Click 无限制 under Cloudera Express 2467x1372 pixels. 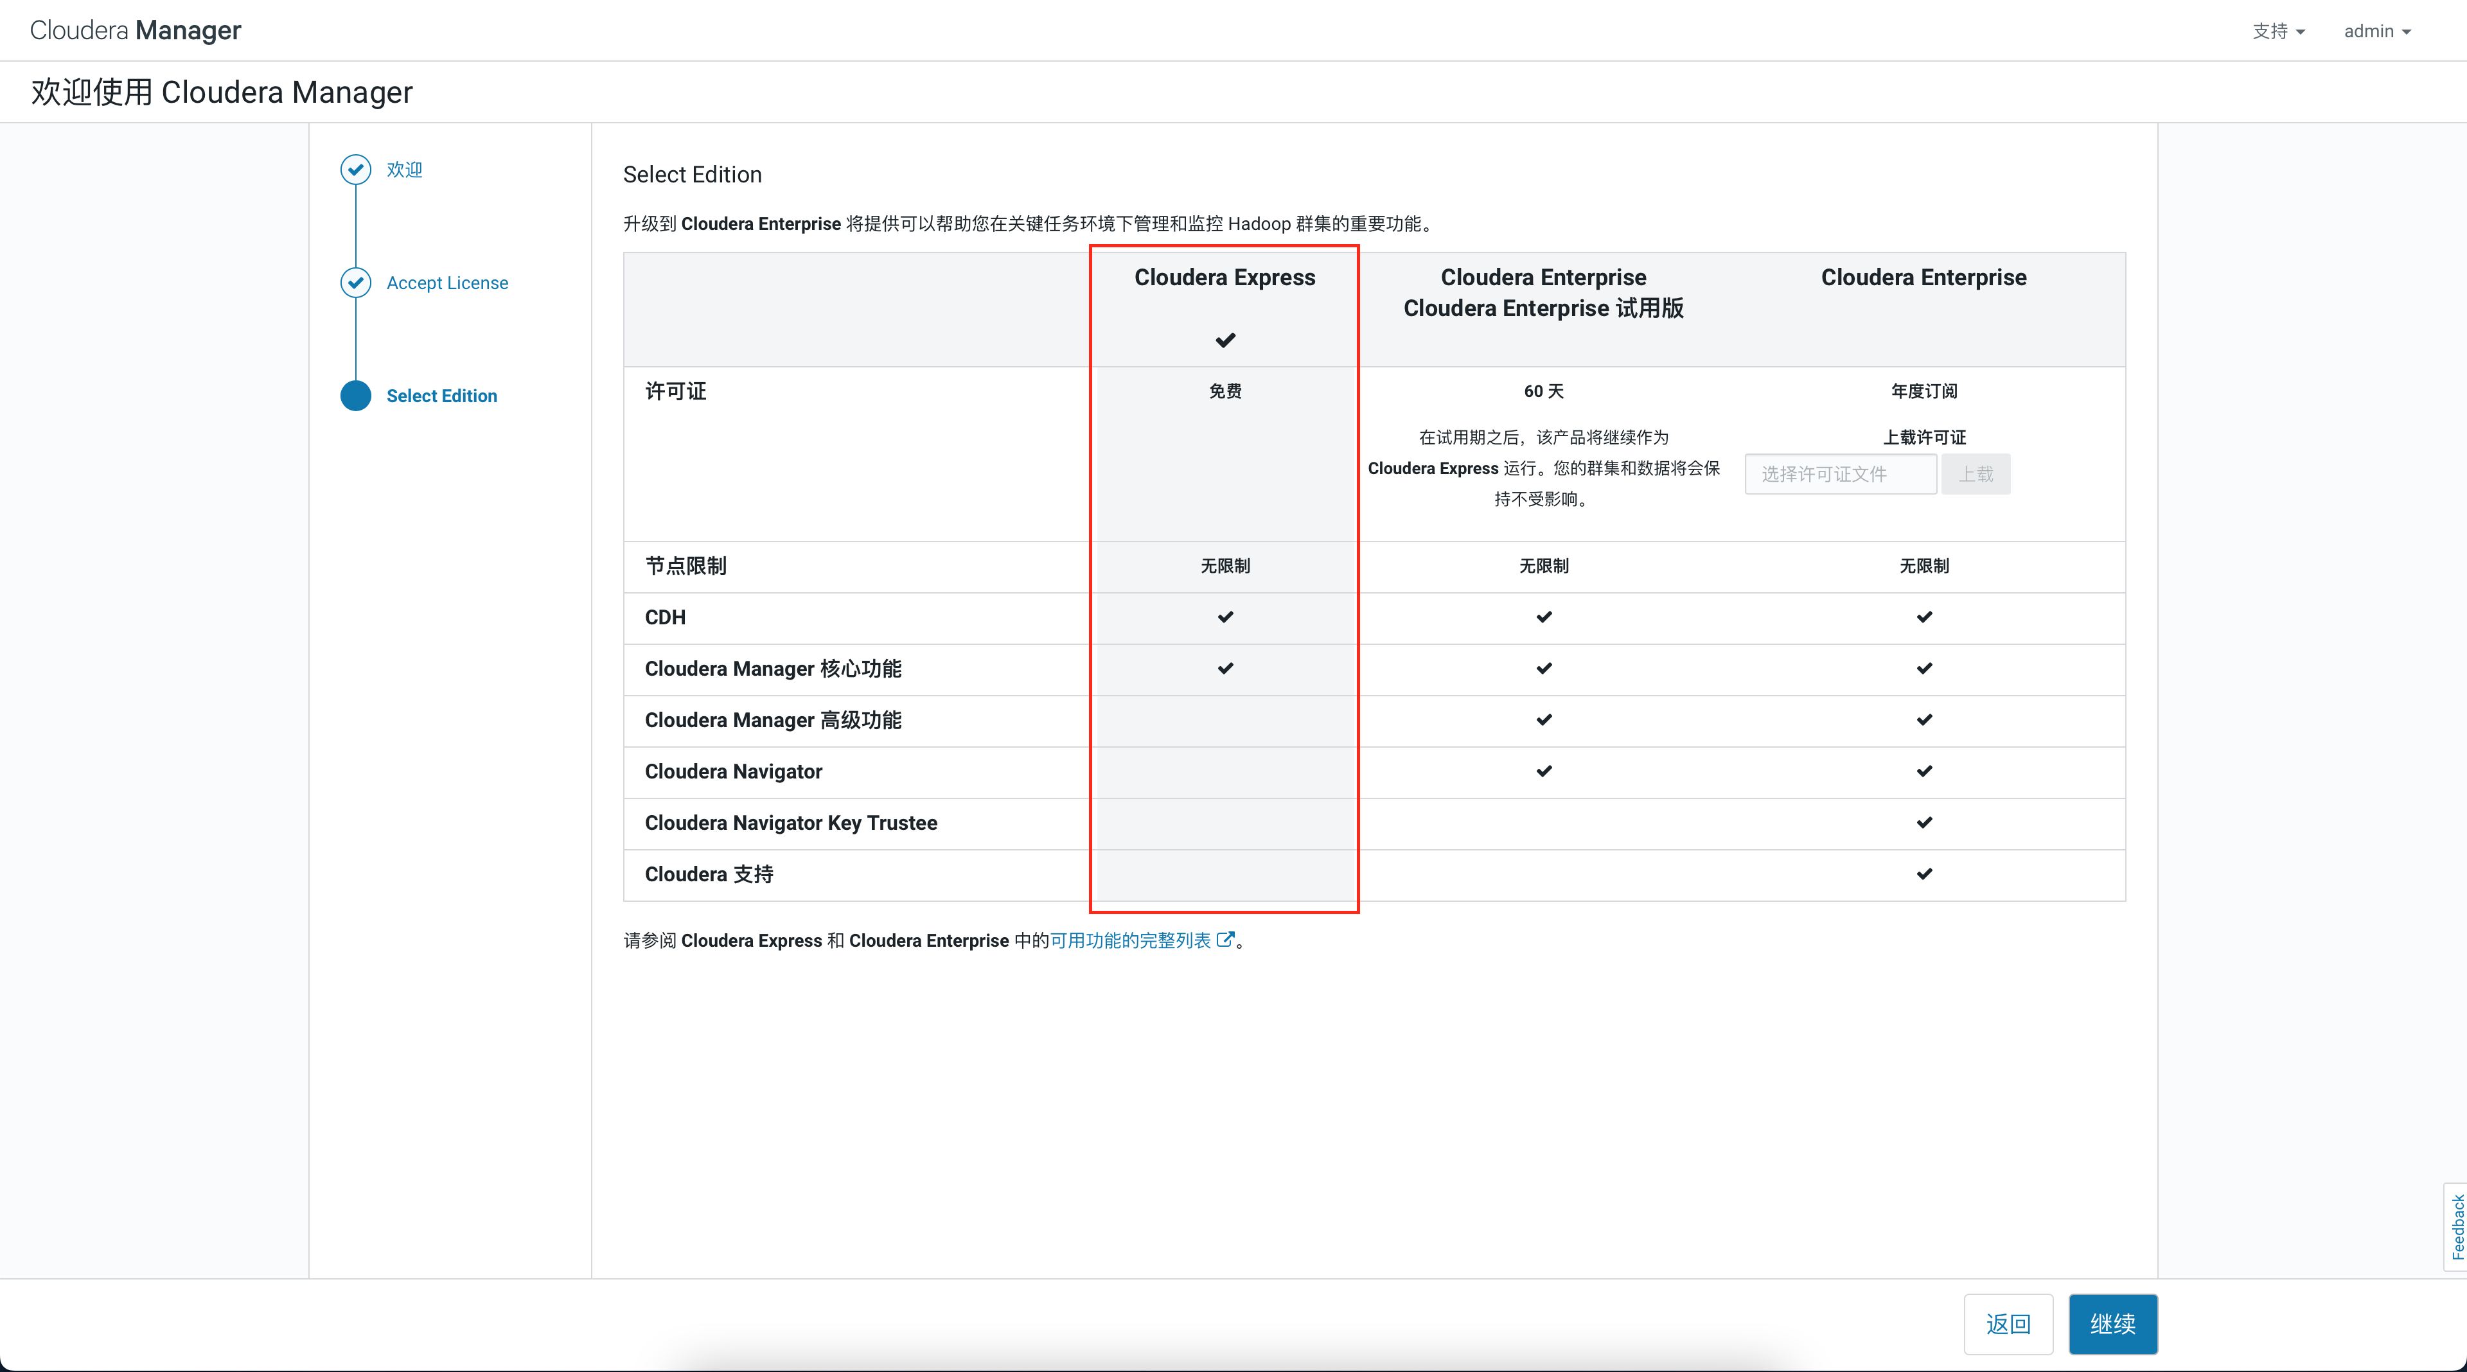(x=1225, y=566)
